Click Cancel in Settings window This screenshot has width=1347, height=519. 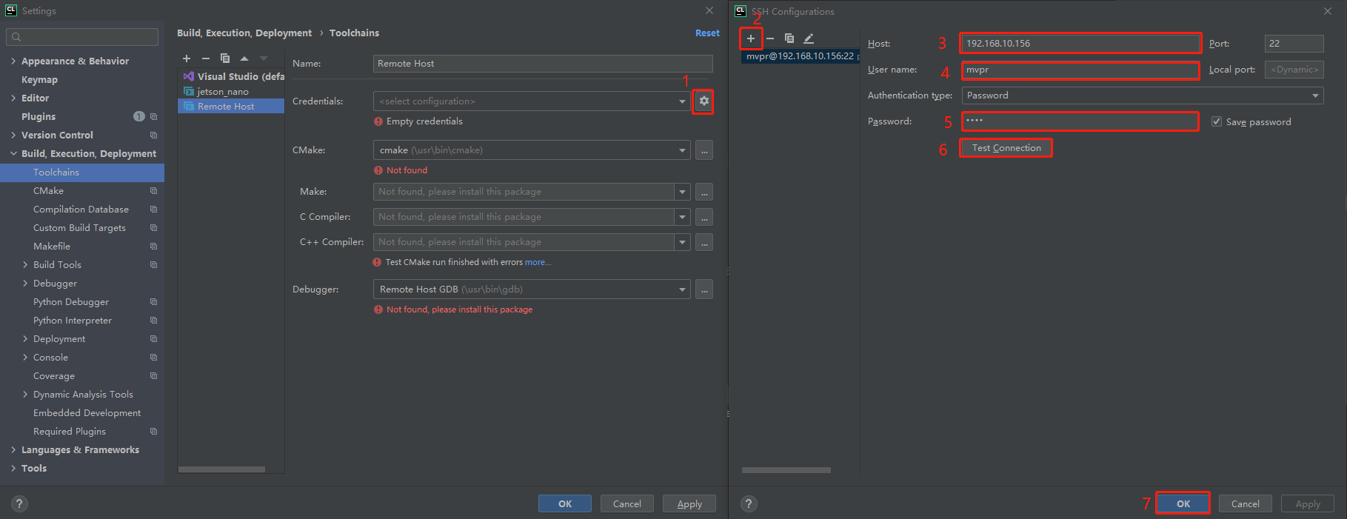pyautogui.click(x=627, y=503)
